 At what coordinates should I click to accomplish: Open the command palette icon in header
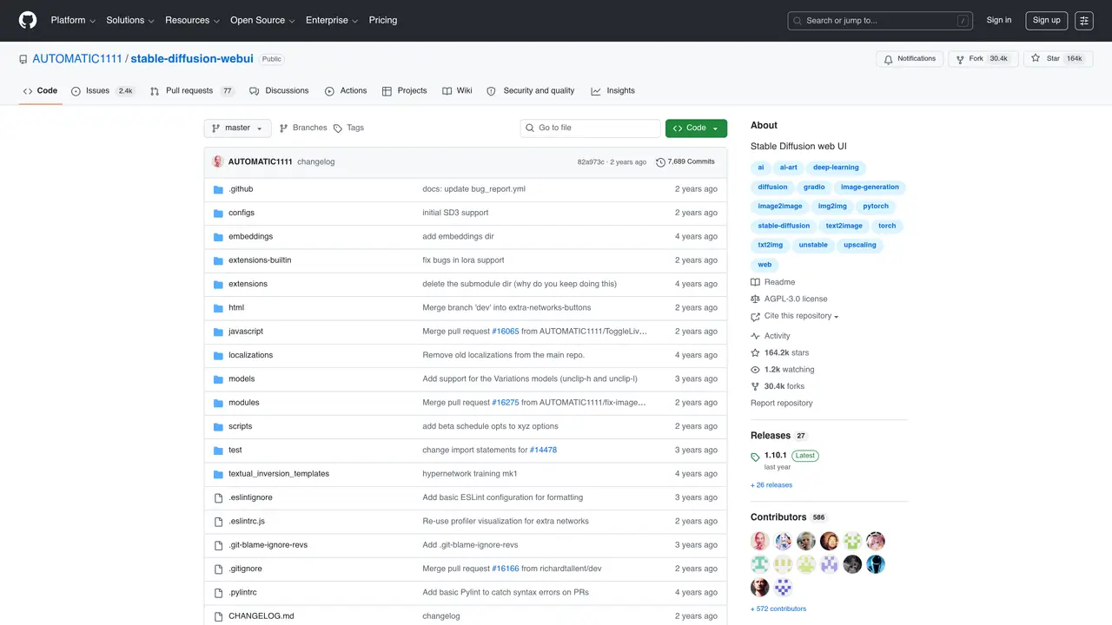(1084, 20)
